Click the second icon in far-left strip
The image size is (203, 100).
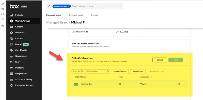coord(2,9)
